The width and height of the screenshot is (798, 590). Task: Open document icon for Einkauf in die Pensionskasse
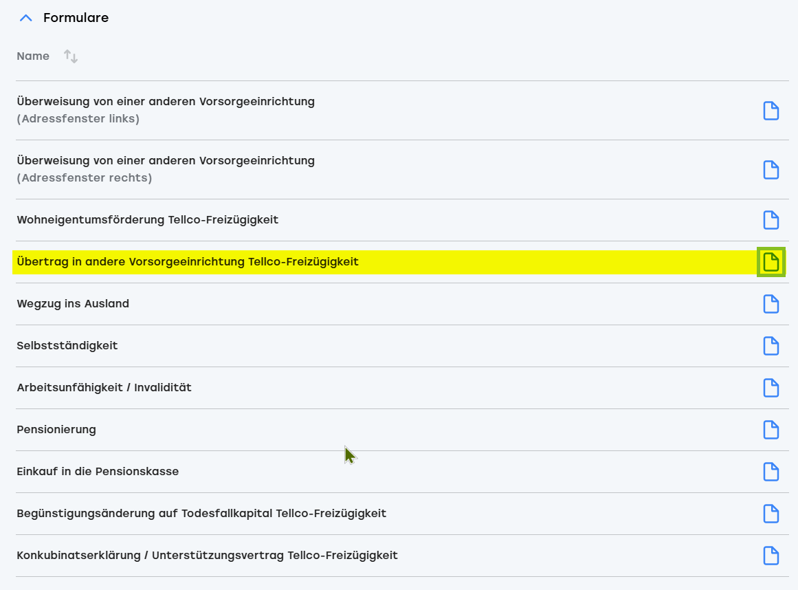point(771,472)
